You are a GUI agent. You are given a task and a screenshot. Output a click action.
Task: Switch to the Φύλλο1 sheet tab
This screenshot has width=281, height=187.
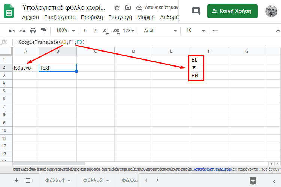pos(55,180)
